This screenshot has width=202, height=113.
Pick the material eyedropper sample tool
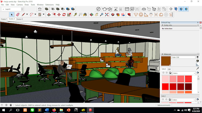[x=198, y=69]
